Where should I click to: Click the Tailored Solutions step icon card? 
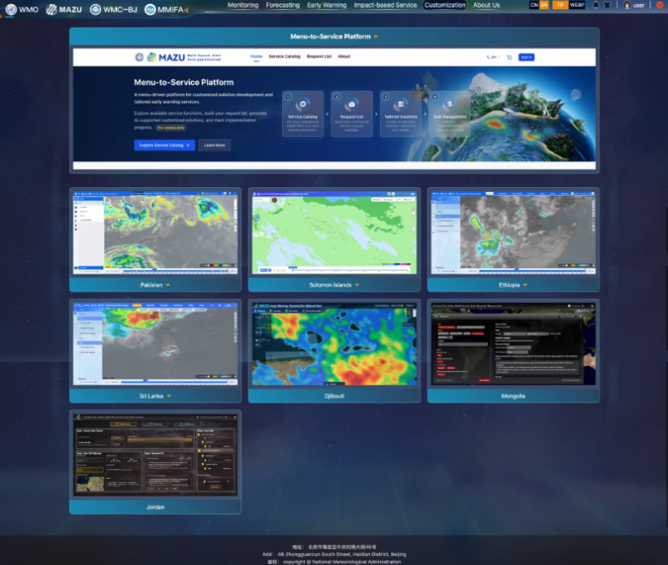pyautogui.click(x=401, y=114)
